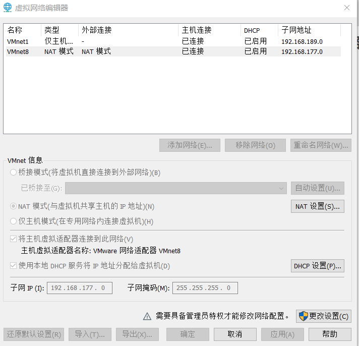Click the 主机连接 column header
This screenshot has height=346, width=359.
coord(209,30)
